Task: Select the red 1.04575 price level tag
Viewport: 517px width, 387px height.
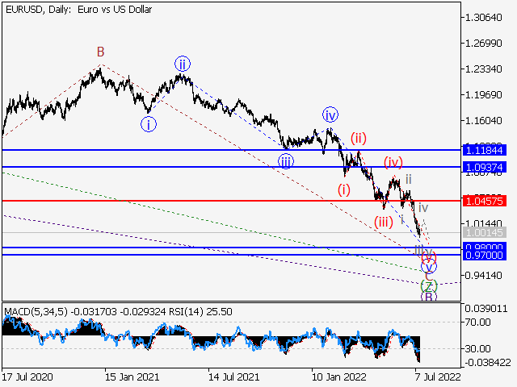Action: tap(485, 201)
